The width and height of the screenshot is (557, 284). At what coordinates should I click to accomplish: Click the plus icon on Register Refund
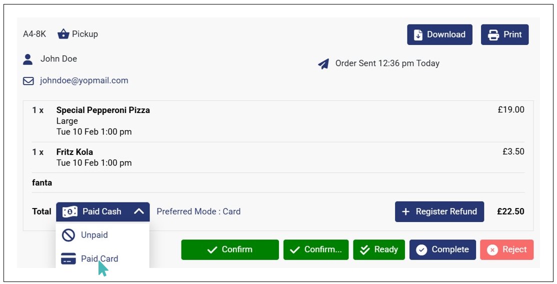(x=406, y=212)
